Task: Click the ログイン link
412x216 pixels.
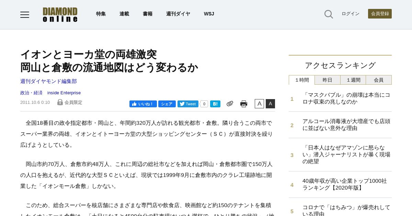Action: pos(351,14)
